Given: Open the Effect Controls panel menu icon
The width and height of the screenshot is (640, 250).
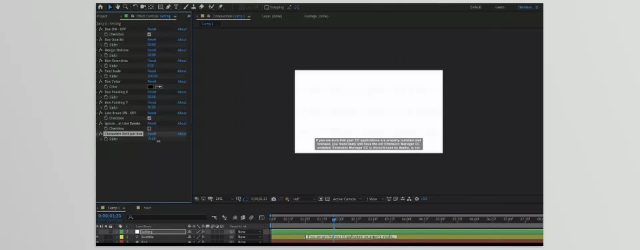Looking at the screenshot, I should click(x=175, y=16).
